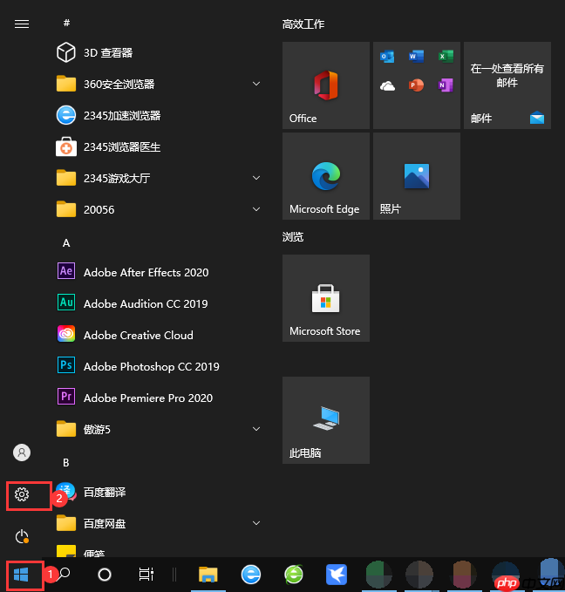
Task: Launch Adobe Photoshop CC 2019
Action: [159, 366]
